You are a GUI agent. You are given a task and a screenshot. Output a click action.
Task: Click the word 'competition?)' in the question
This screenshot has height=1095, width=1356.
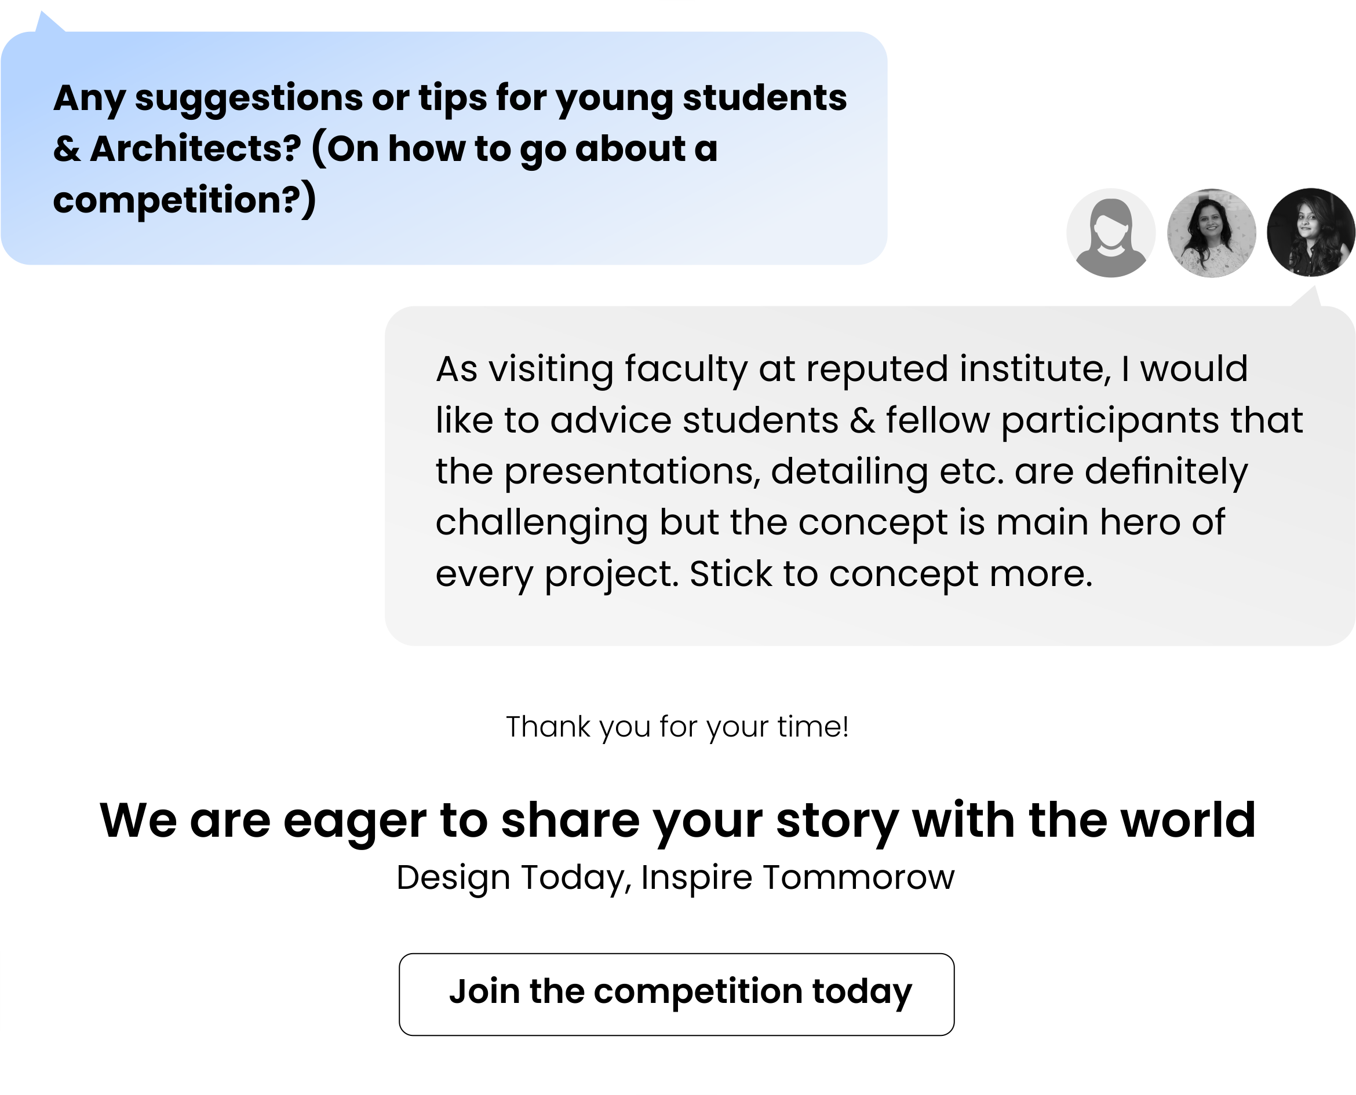pyautogui.click(x=184, y=200)
